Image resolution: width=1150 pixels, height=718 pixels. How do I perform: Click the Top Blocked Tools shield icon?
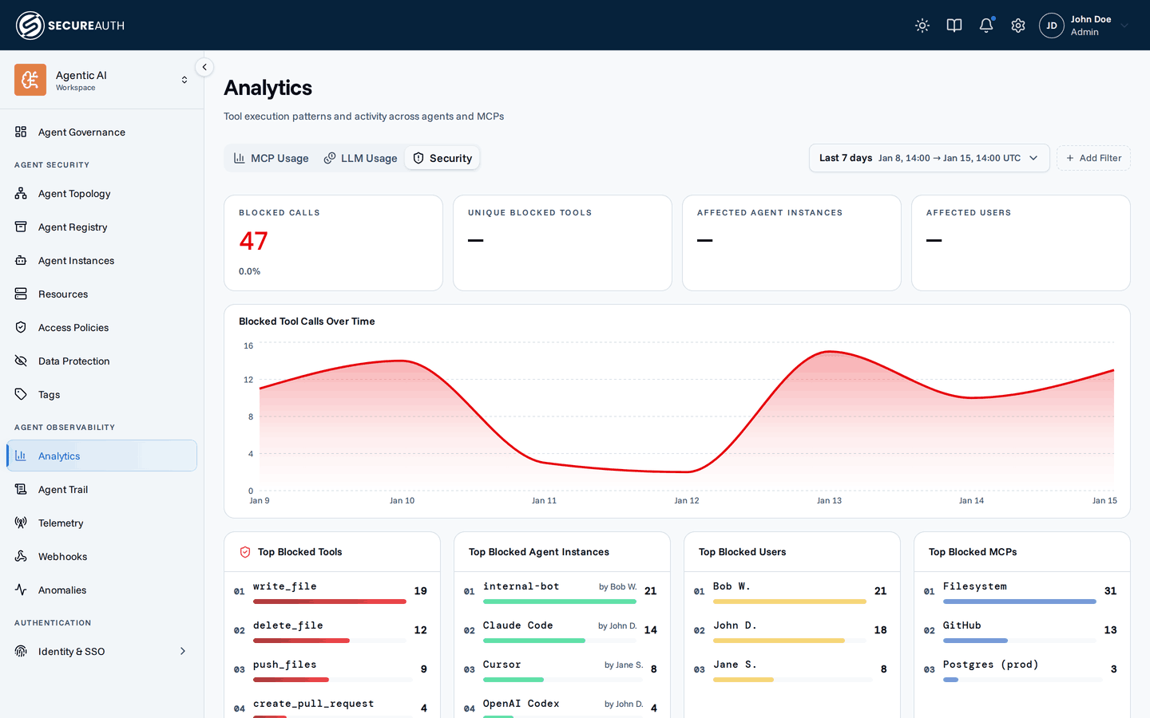(x=245, y=552)
